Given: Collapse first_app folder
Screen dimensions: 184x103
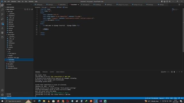Looking at the screenshot, I should coord(19,11).
